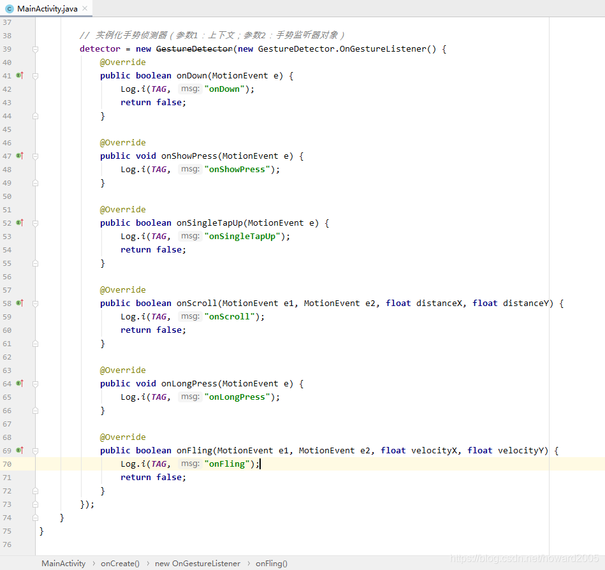Screen dimensions: 605x570
Task: Click the detector variable on line 39
Action: coord(100,48)
